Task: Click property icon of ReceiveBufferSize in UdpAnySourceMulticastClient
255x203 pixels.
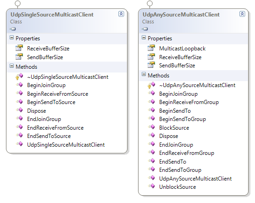Action: click(151, 56)
